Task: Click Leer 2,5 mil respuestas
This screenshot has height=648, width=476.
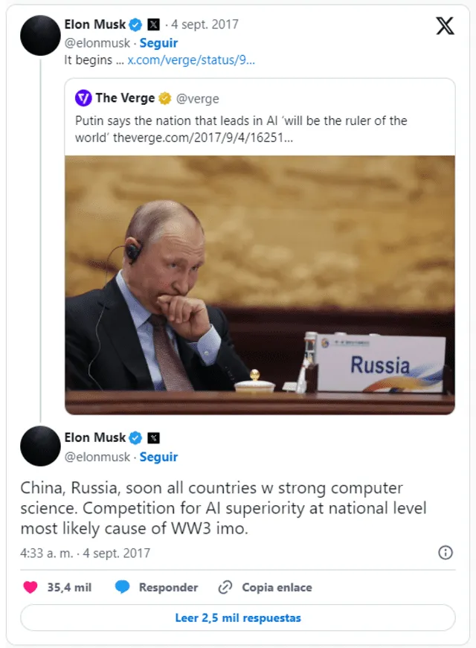Action: (238, 617)
